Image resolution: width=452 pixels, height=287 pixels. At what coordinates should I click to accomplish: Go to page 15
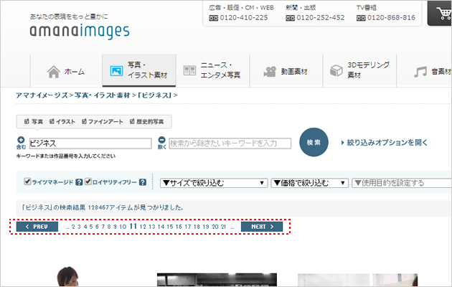pyautogui.click(x=170, y=227)
